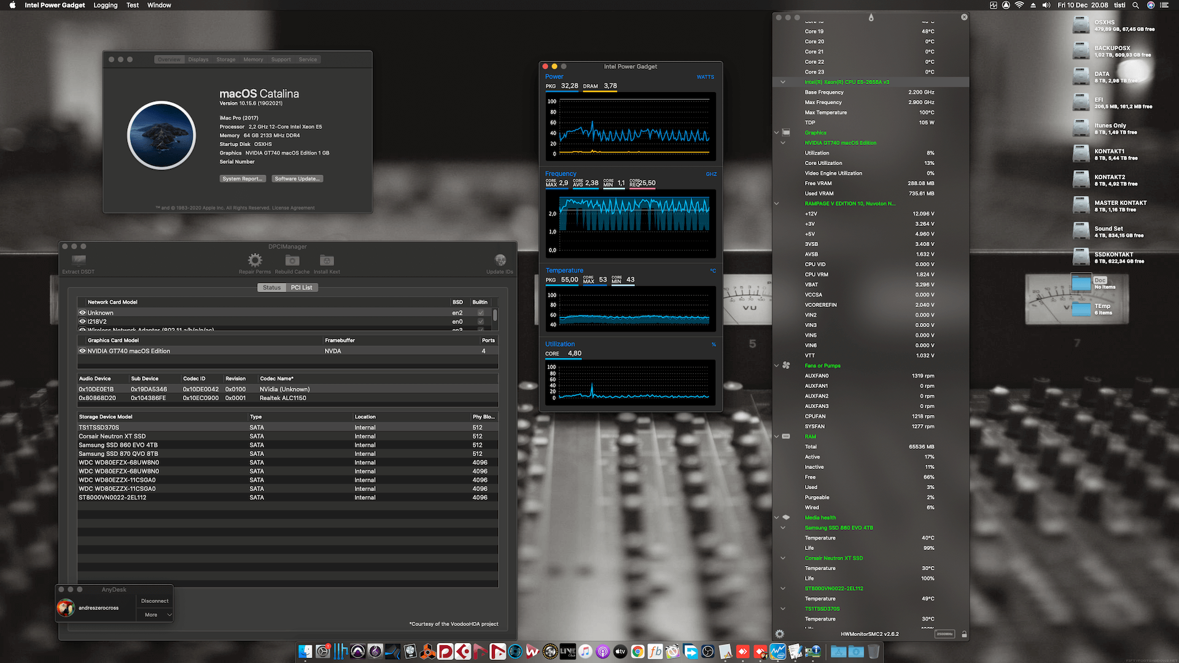The image size is (1179, 663).
Task: Collapse Samsung SSD 860 EVO 4TB group
Action: tap(783, 527)
